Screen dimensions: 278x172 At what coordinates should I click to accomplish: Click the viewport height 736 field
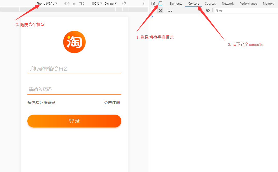(x=82, y=3)
